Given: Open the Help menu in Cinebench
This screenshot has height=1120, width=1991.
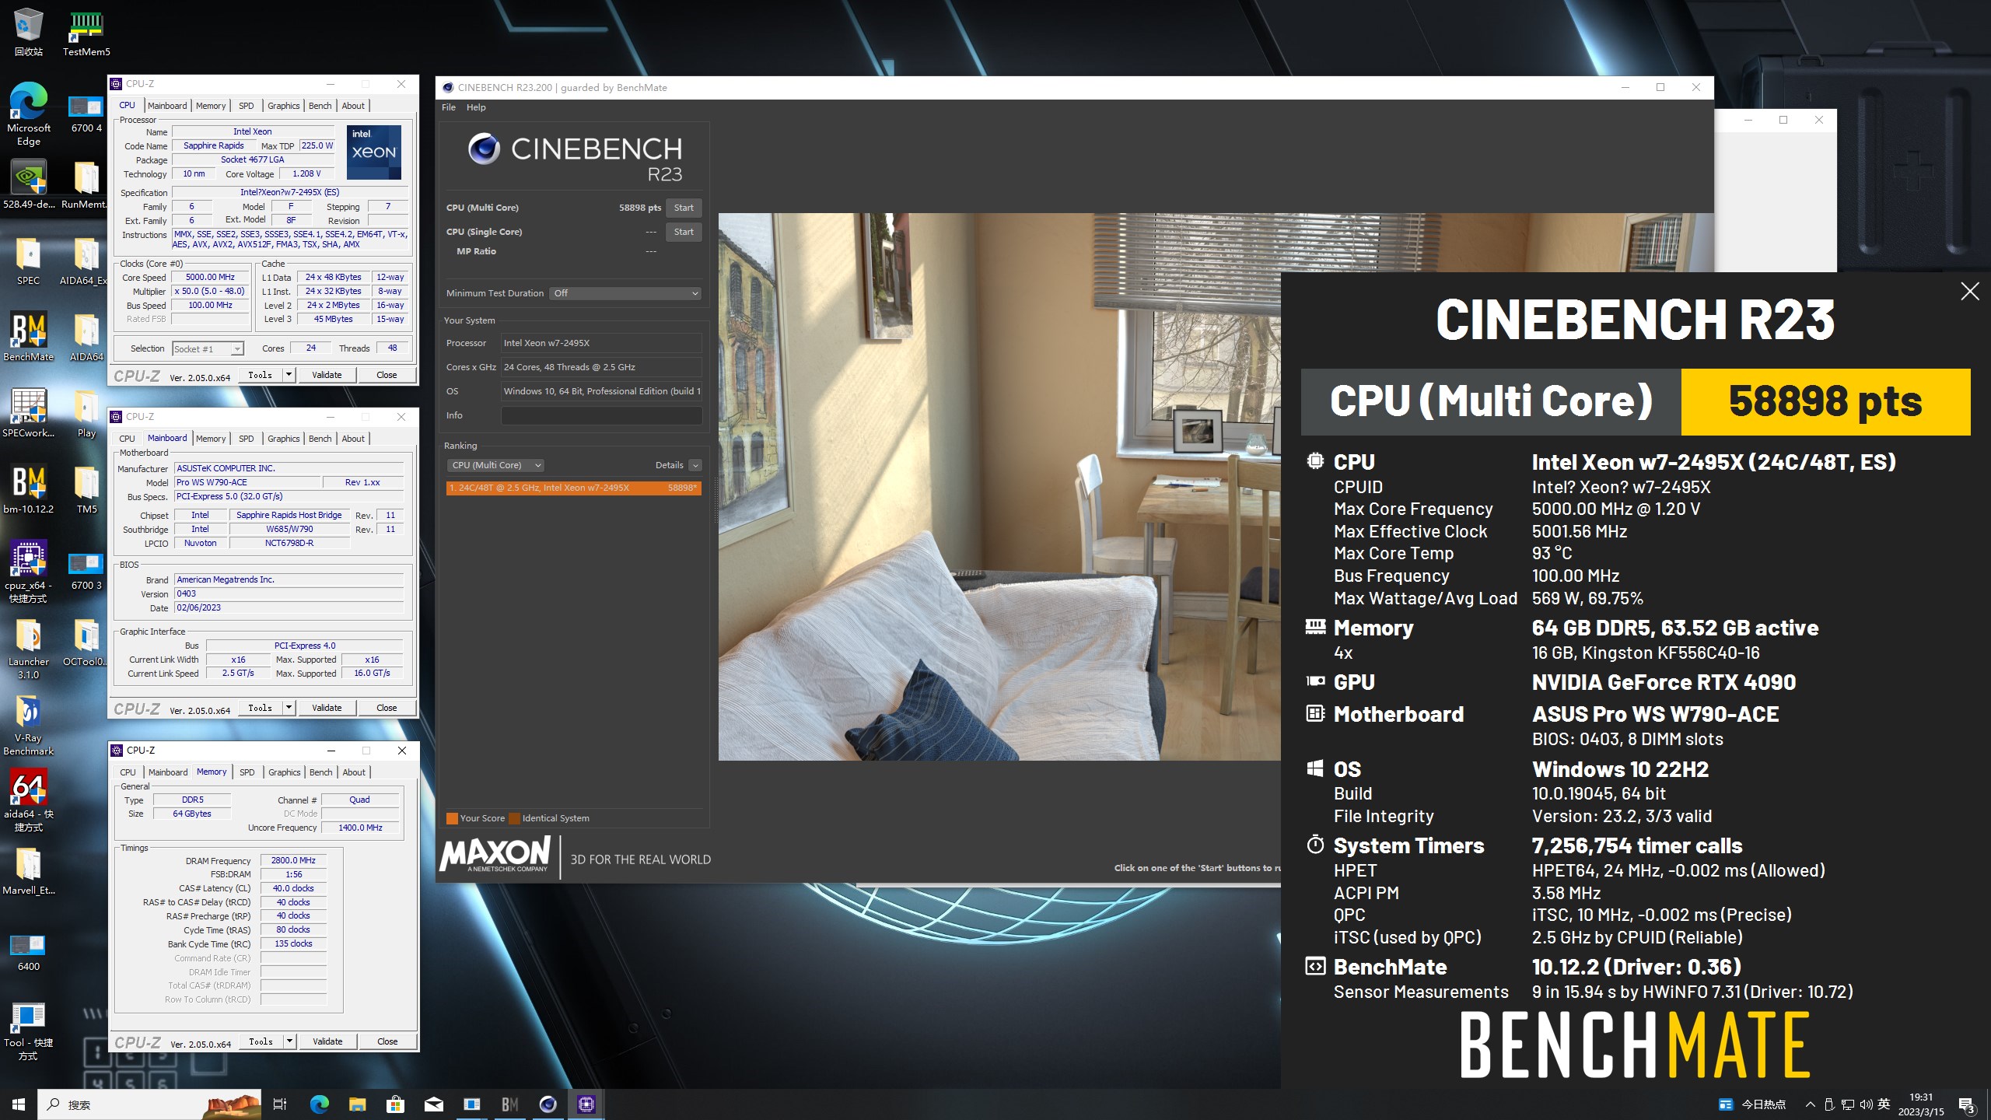Looking at the screenshot, I should click(476, 107).
